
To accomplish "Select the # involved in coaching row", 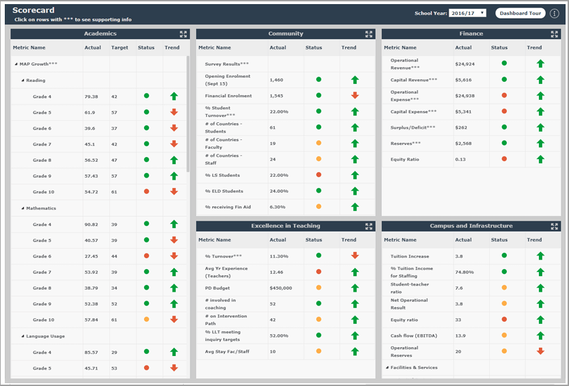I will (286, 304).
